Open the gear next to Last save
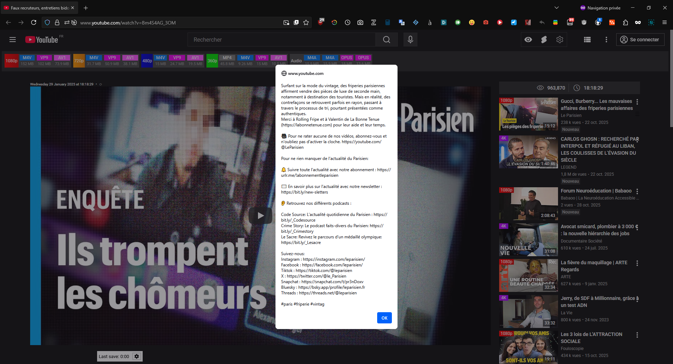 (x=137, y=356)
